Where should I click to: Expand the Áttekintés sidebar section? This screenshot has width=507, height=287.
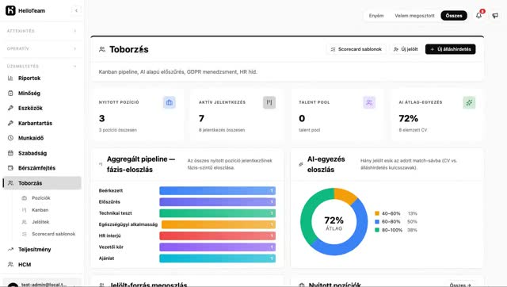42,31
